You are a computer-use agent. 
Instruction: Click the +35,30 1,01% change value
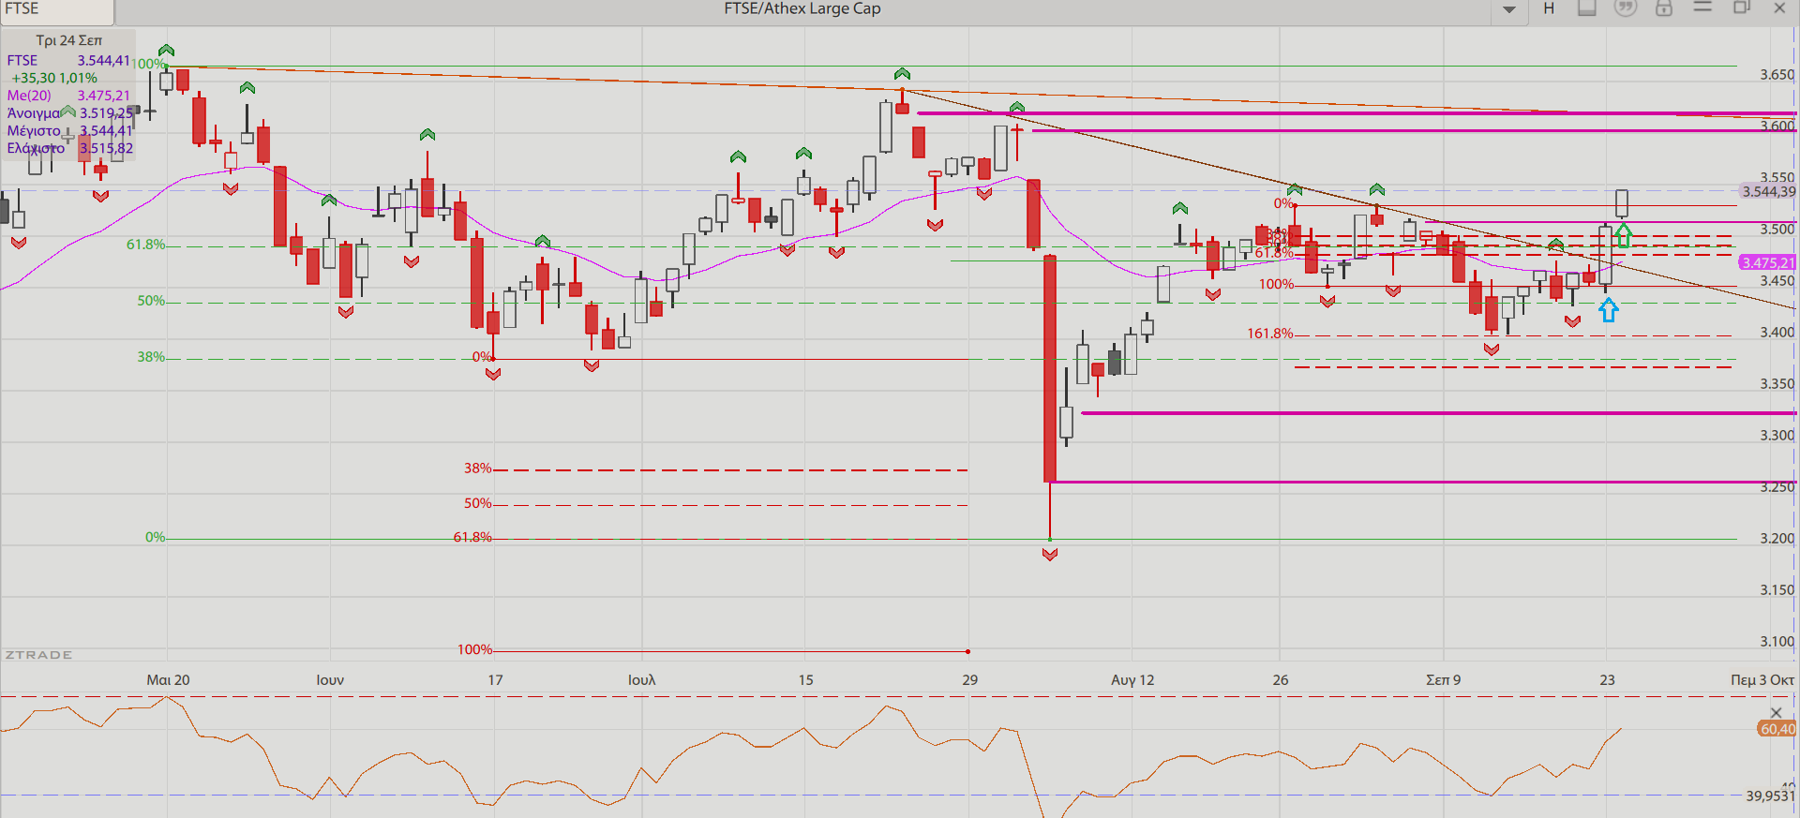click(54, 78)
